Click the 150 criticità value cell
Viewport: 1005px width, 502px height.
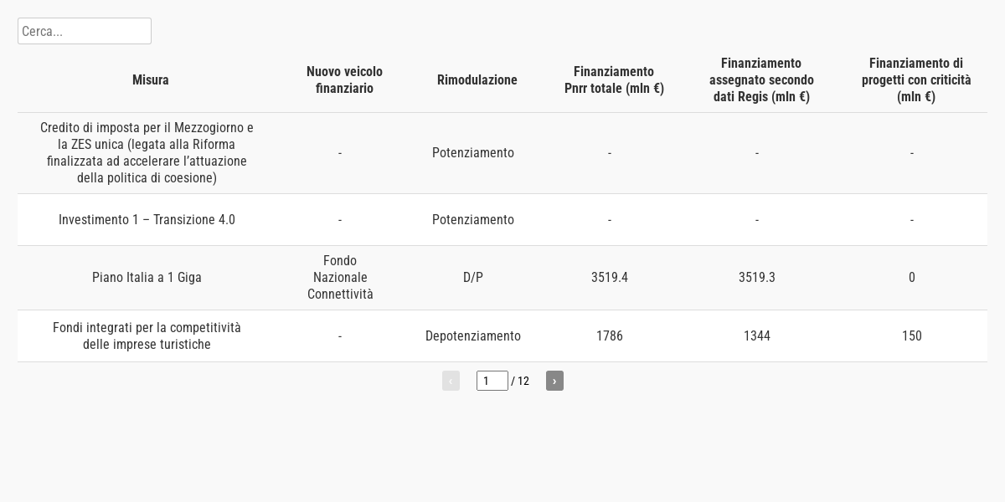point(912,336)
